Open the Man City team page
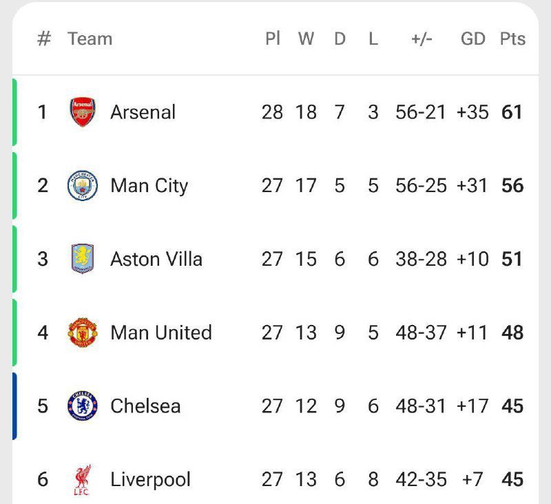 (149, 186)
